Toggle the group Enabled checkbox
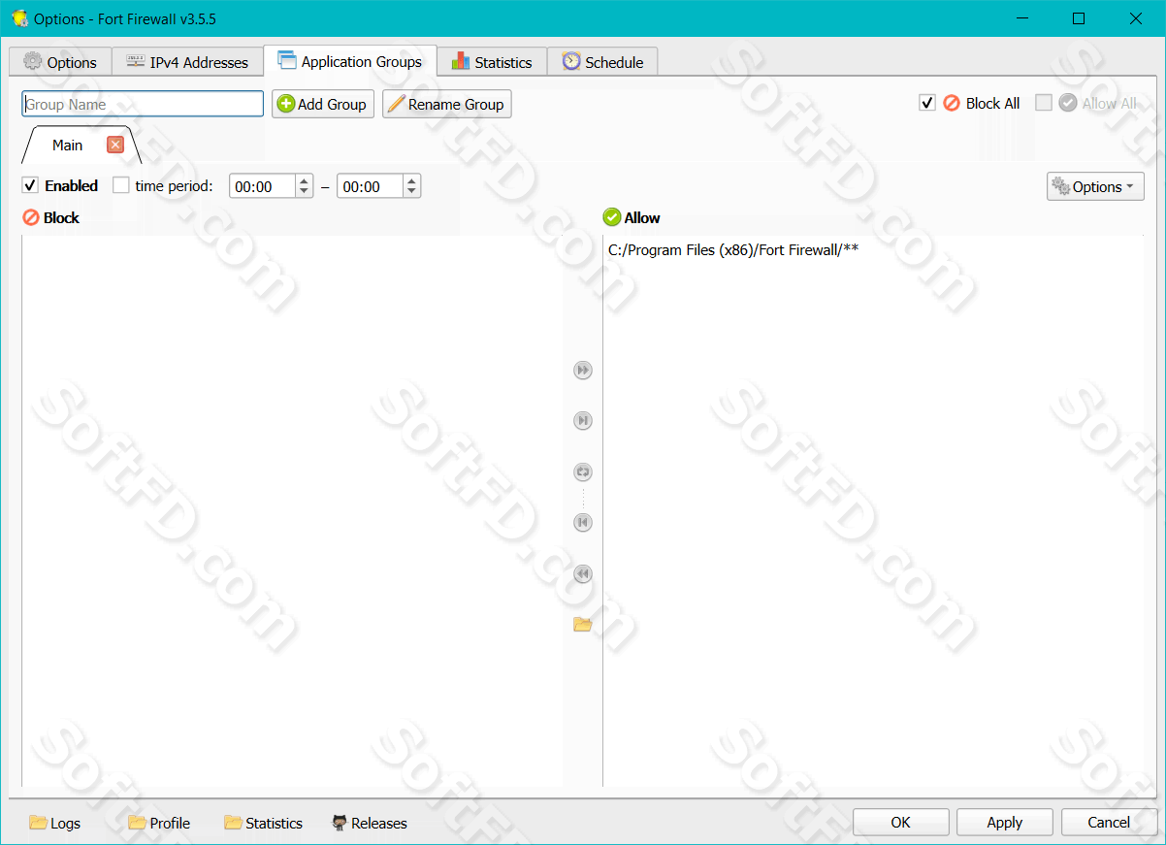1166x845 pixels. tap(30, 185)
